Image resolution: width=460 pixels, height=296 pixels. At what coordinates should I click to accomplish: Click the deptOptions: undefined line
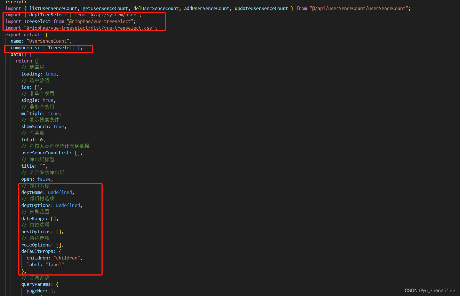click(52, 206)
